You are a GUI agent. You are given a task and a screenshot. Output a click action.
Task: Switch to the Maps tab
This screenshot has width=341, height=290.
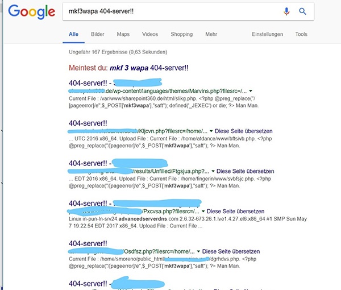pos(123,34)
